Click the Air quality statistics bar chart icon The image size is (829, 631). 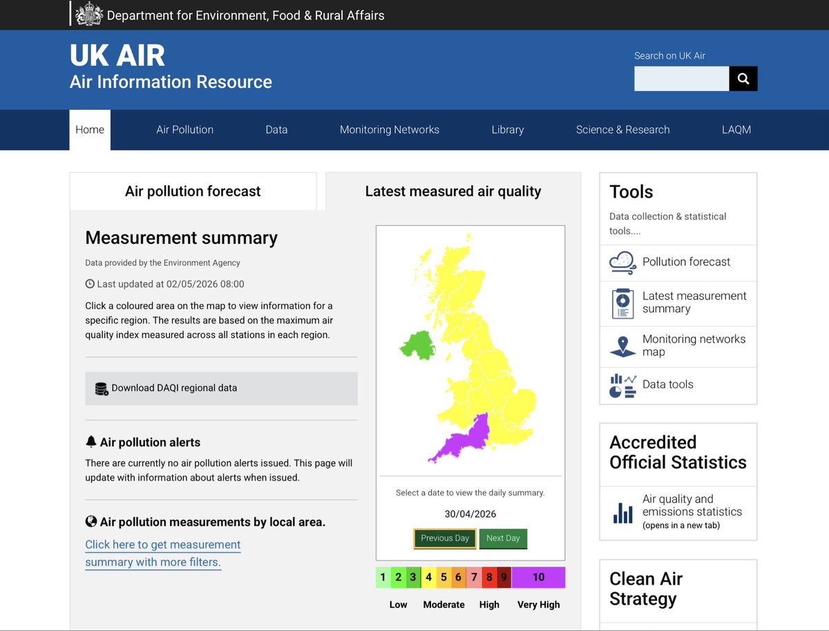(622, 513)
